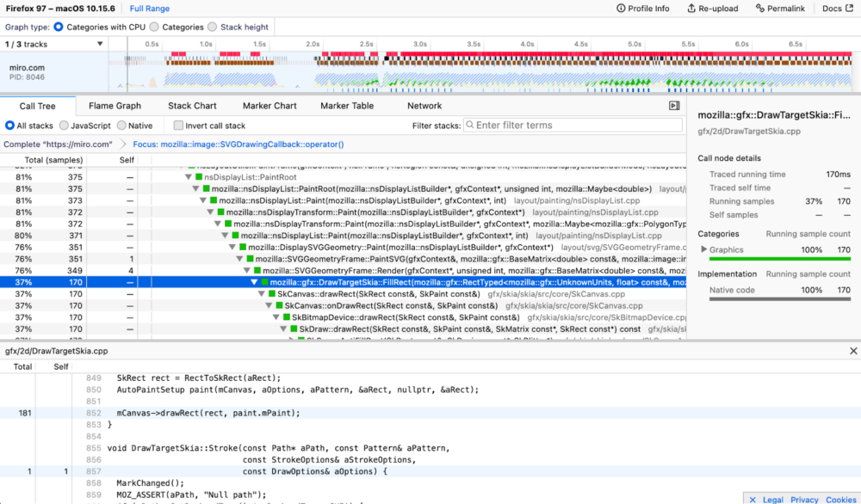861x504 pixels.
Task: Collapse nsDisplayList::Paint row with 373 samples
Action: point(203,200)
